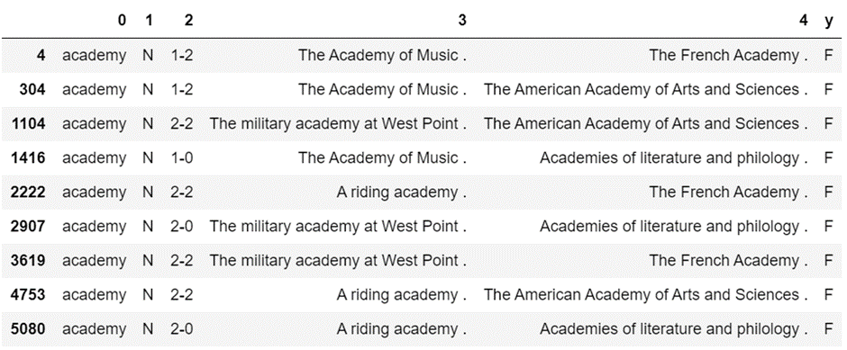Select row index 2222

click(29, 192)
